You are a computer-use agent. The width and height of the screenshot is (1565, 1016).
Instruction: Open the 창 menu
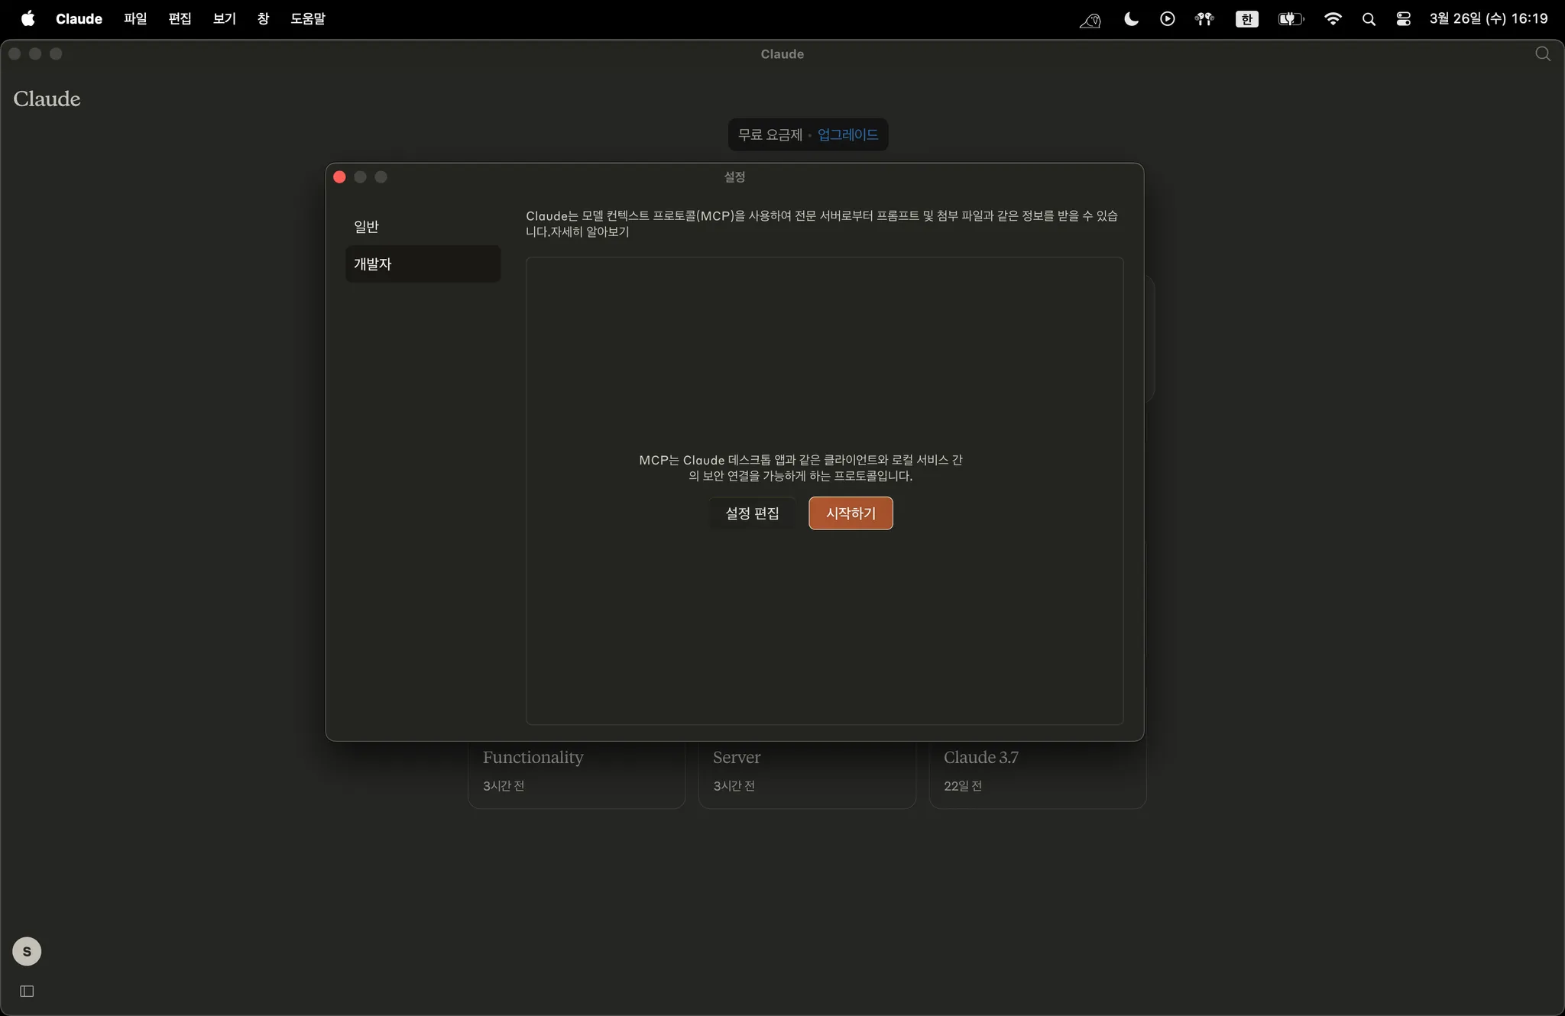(263, 18)
